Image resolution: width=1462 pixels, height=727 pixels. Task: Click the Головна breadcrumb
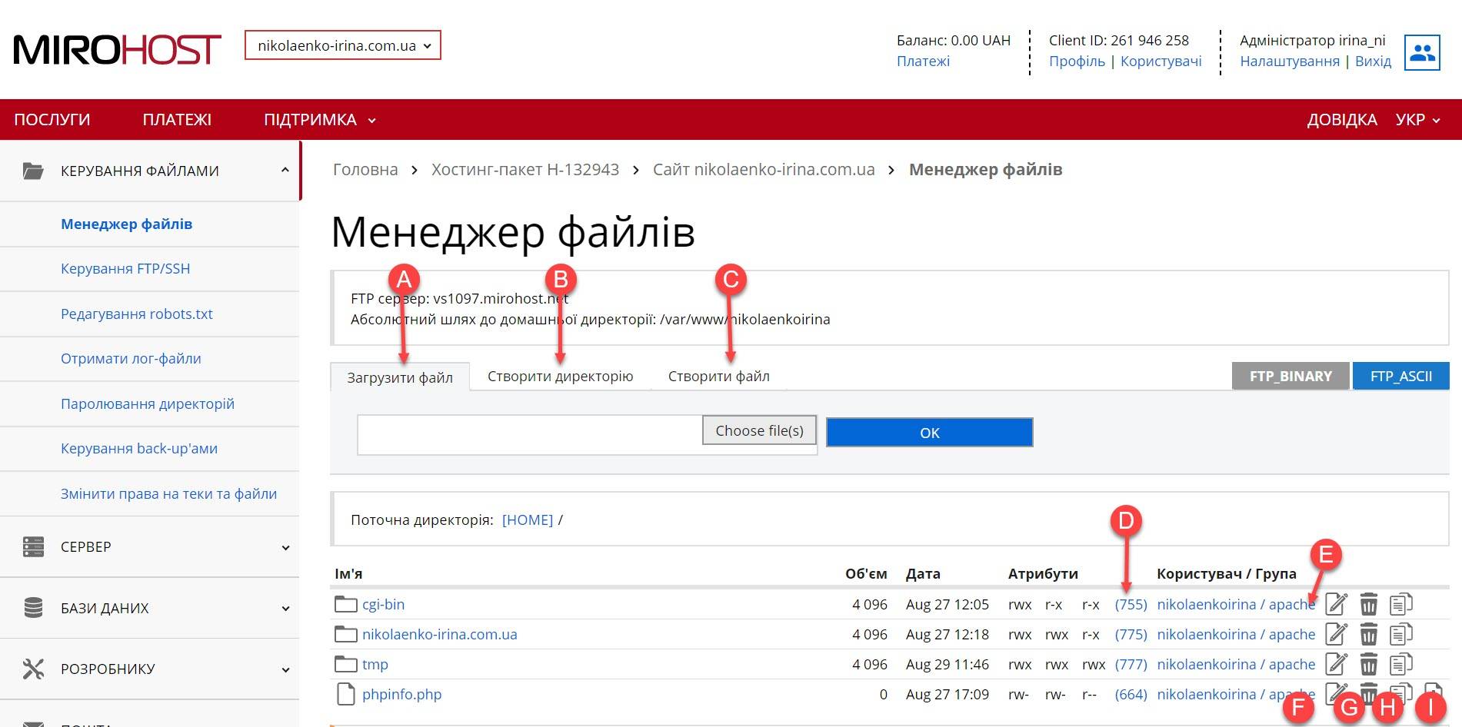pos(365,169)
